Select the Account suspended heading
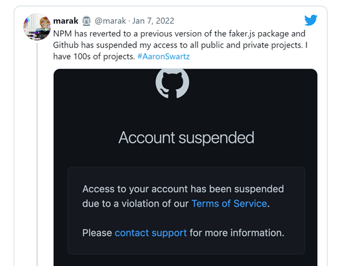Image resolution: width=343 pixels, height=266 pixels. tap(186, 138)
